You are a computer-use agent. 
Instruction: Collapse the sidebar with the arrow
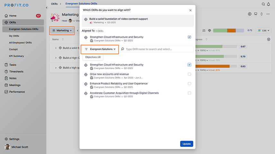pos(47,7)
